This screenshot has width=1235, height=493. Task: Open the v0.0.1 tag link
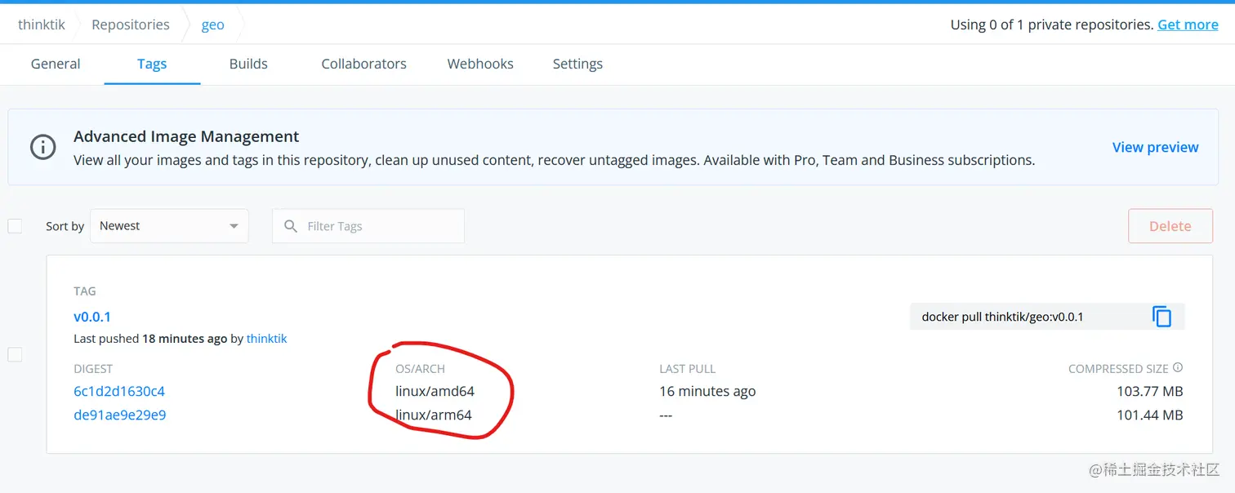tap(92, 317)
